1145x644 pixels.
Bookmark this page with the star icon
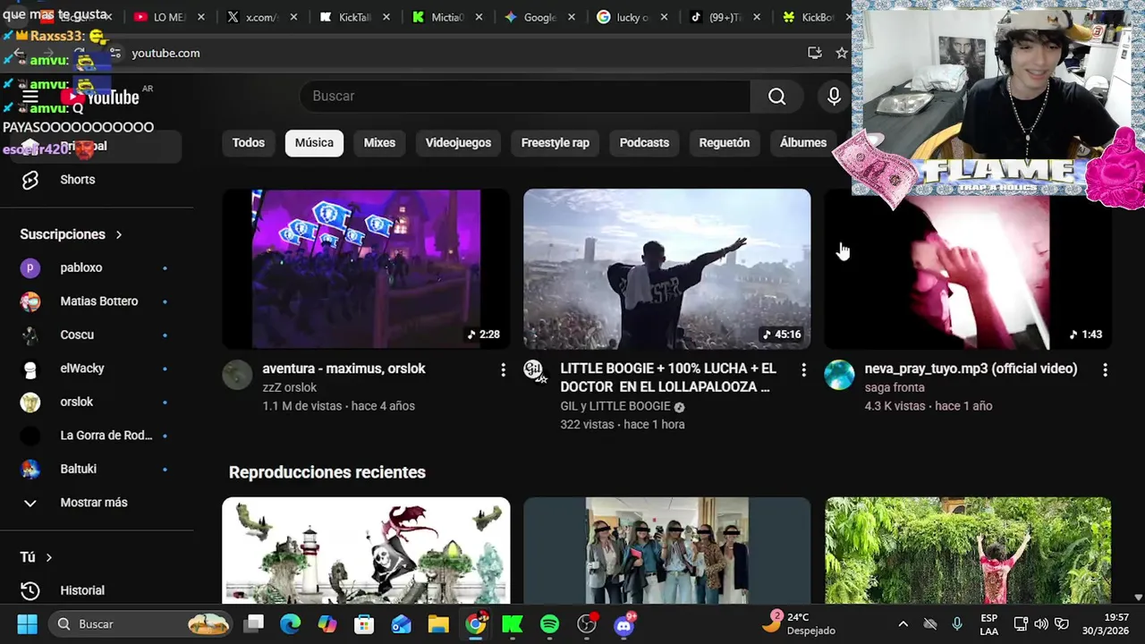click(x=841, y=53)
